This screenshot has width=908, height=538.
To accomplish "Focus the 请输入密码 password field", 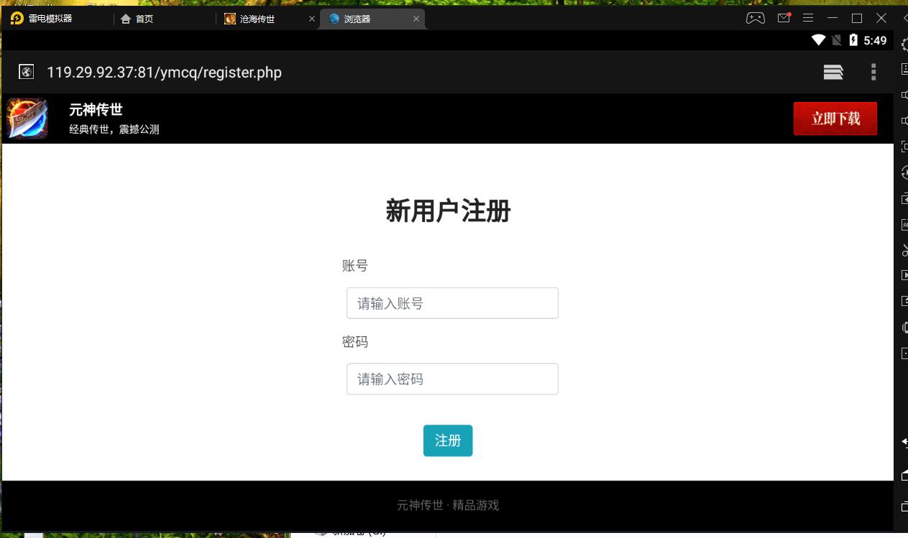I will (x=452, y=379).
